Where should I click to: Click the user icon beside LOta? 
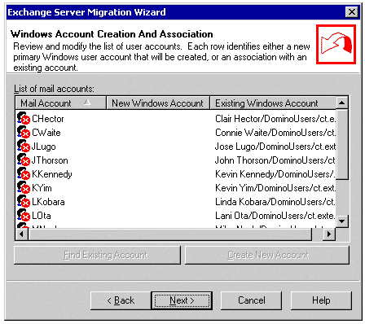(24, 215)
